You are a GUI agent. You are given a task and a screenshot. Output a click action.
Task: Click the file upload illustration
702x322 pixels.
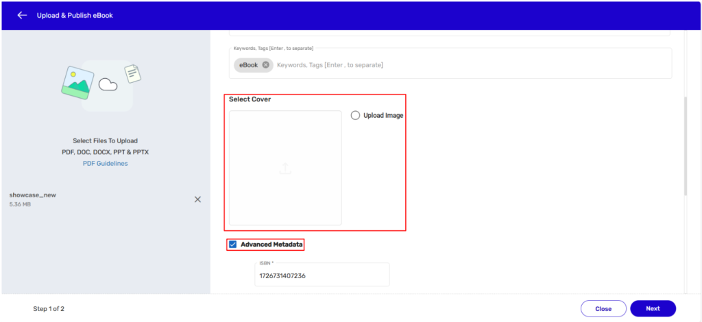click(101, 85)
